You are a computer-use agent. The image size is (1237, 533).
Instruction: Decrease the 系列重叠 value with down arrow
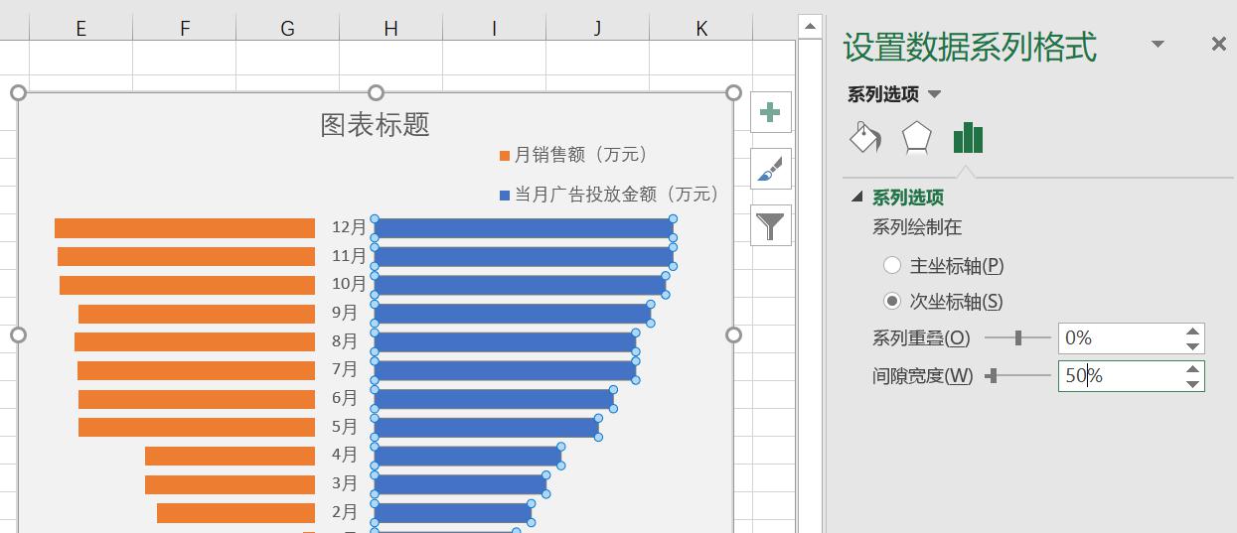(1193, 346)
